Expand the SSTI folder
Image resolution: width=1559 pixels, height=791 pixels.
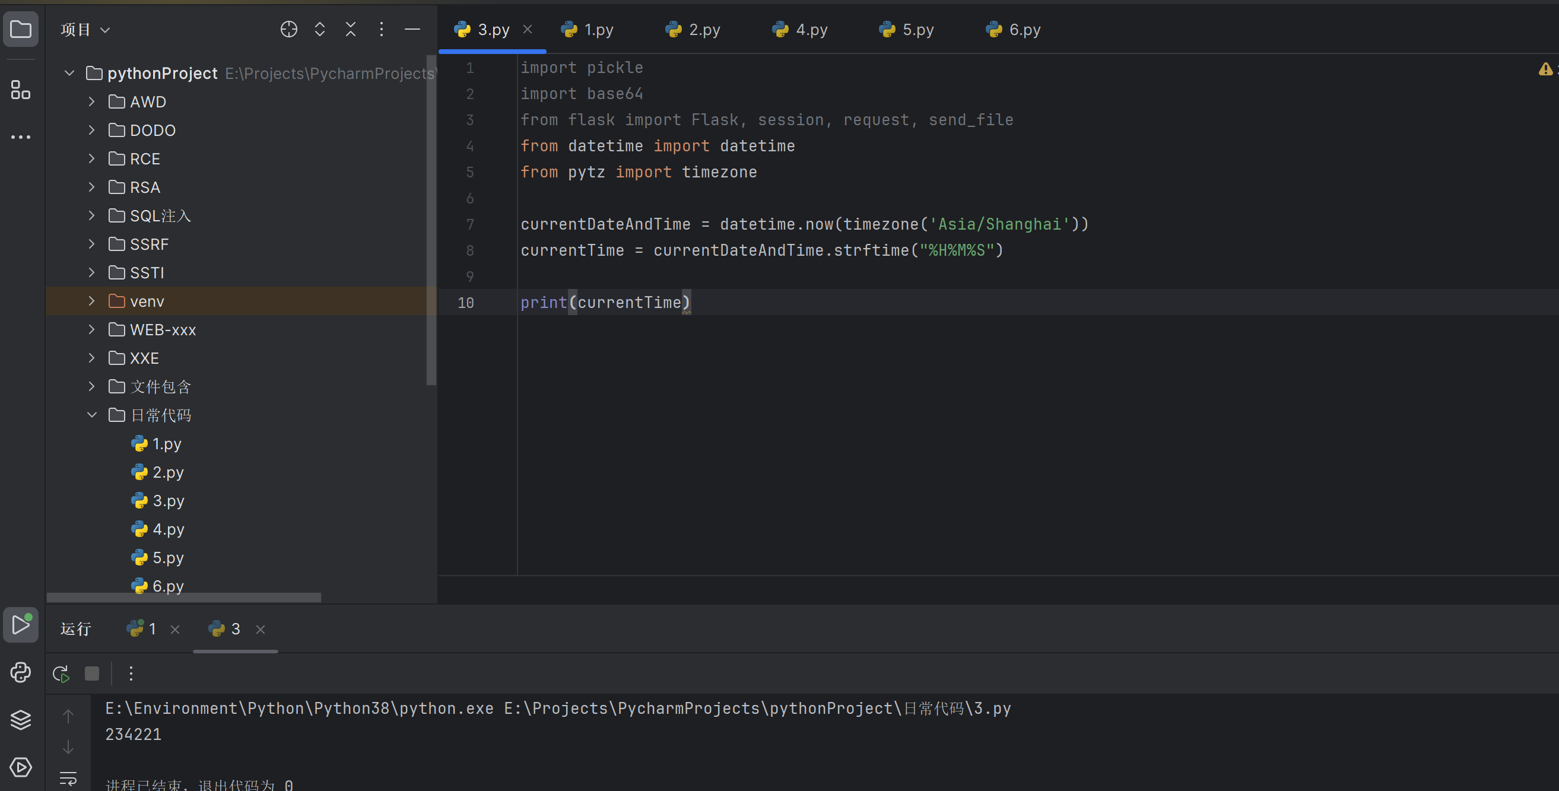91,272
